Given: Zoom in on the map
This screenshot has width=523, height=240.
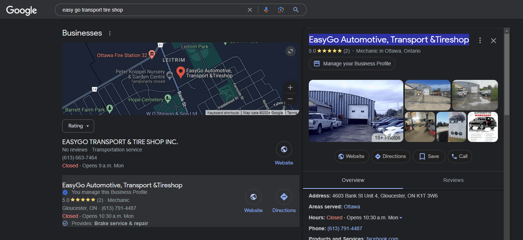Looking at the screenshot, I should [x=290, y=88].
